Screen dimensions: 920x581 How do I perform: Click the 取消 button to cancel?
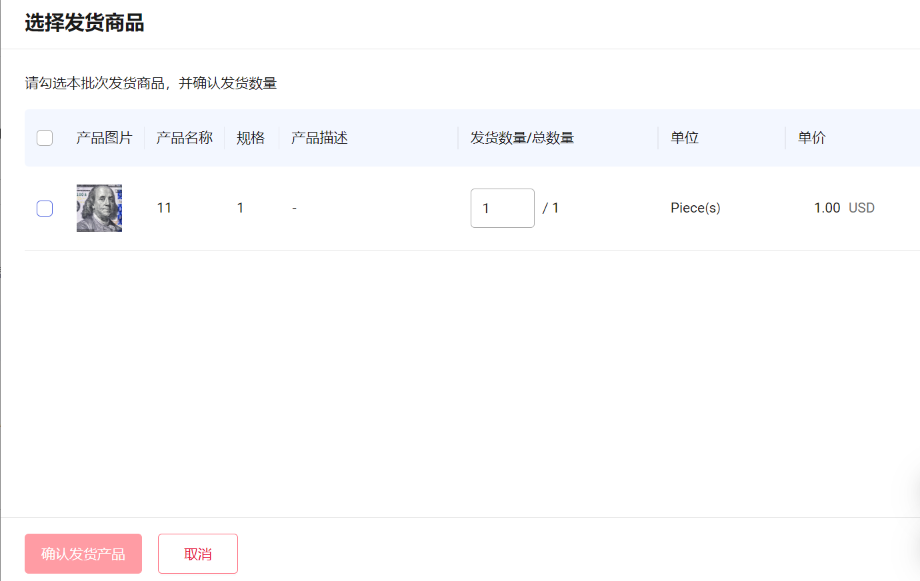(197, 553)
